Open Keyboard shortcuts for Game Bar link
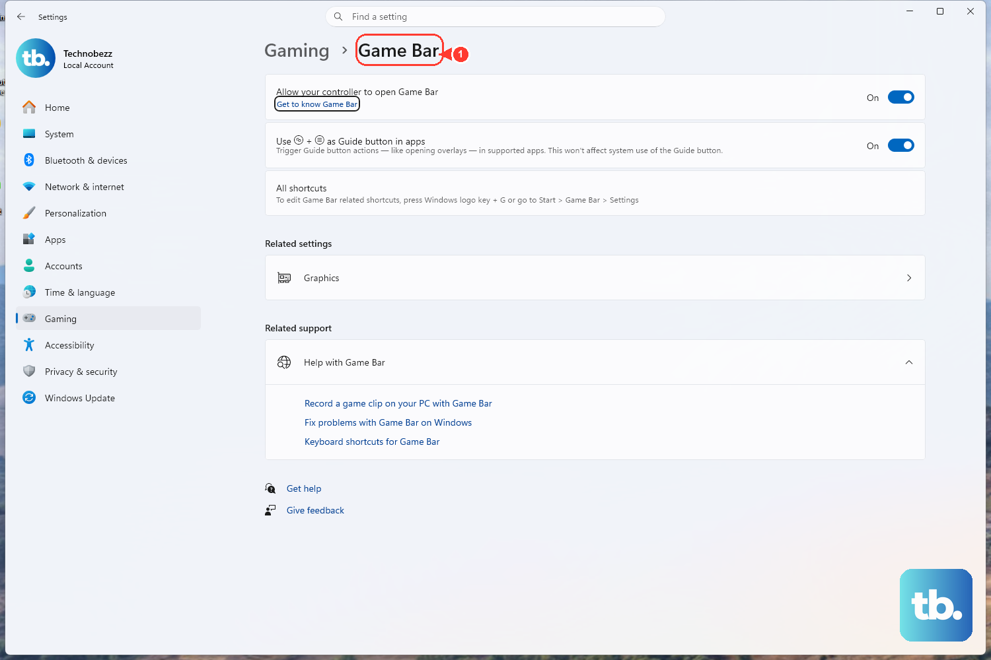 (x=372, y=442)
